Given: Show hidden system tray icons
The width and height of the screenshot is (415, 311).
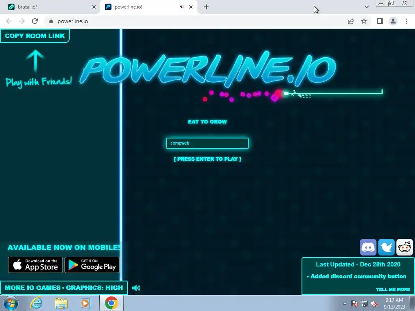Looking at the screenshot, I should pyautogui.click(x=344, y=303).
